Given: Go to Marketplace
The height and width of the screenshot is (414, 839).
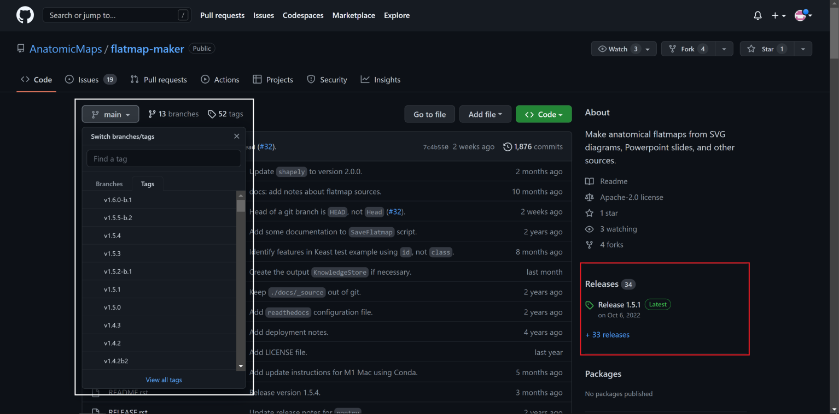Looking at the screenshot, I should click(354, 15).
